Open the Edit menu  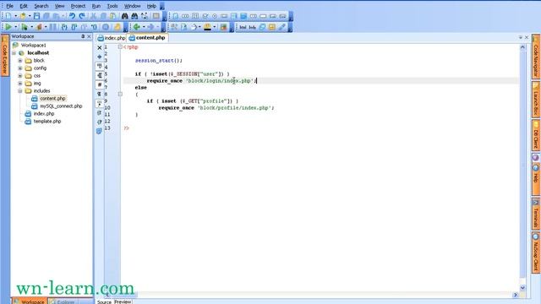coord(24,6)
